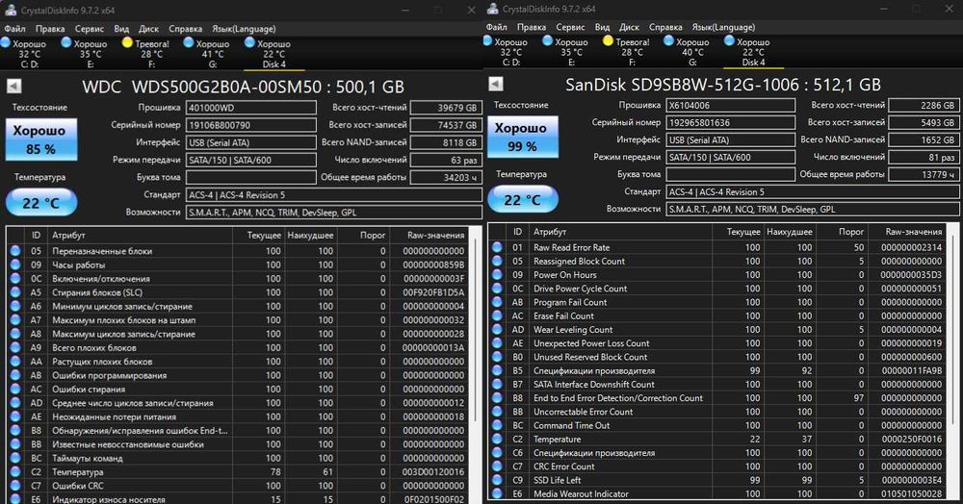Image resolution: width=963 pixels, height=504 pixels.
Task: Open Вид menu in left WDC window
Action: tap(121, 29)
